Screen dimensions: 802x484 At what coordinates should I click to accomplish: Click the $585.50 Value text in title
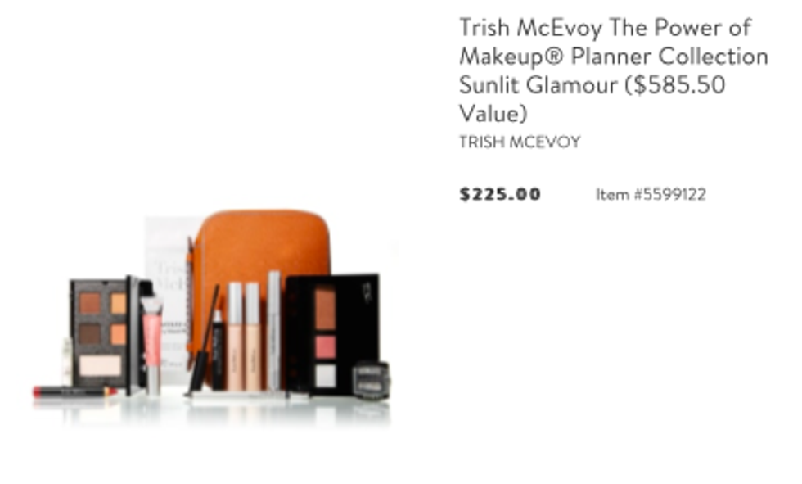pyautogui.click(x=593, y=99)
